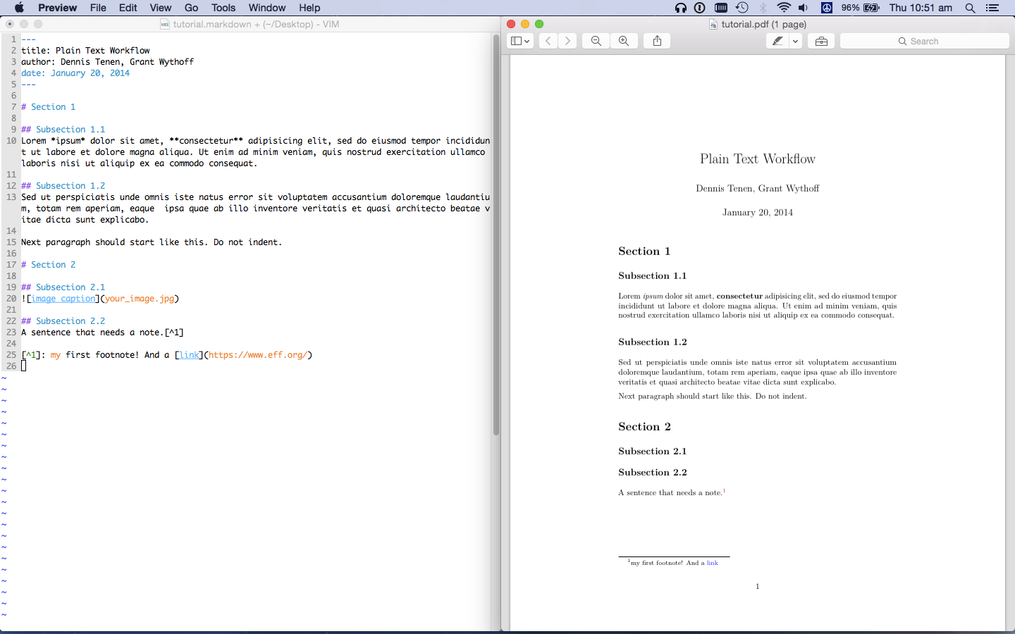
Task: Open the Window menu in Preview
Action: tap(266, 8)
